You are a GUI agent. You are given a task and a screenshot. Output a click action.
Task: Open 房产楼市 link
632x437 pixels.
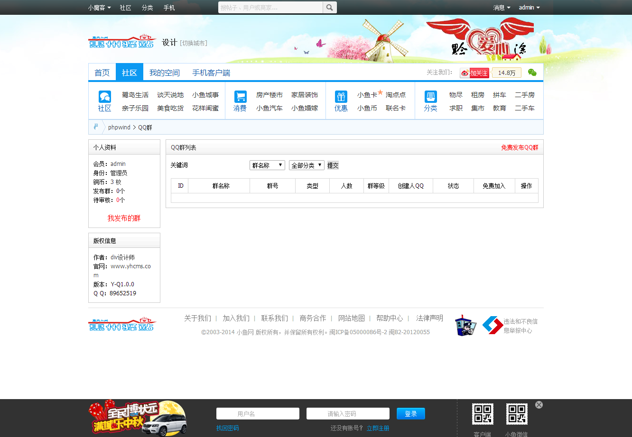(x=270, y=95)
